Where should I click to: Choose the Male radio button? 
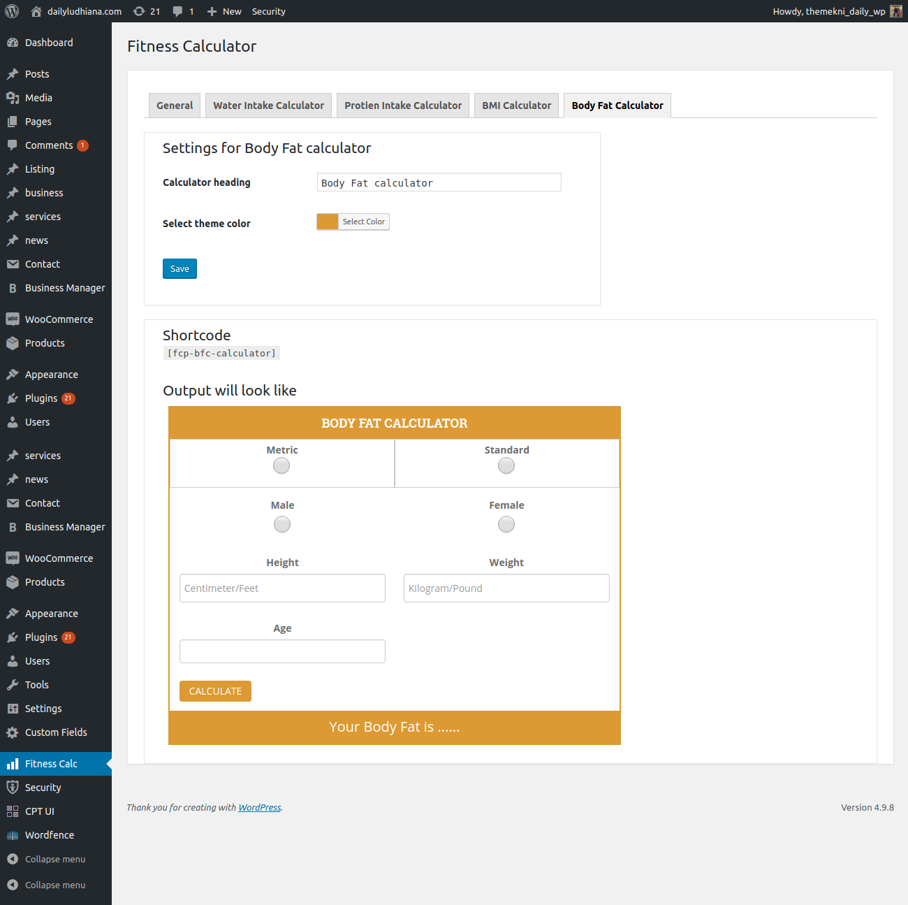(x=282, y=524)
